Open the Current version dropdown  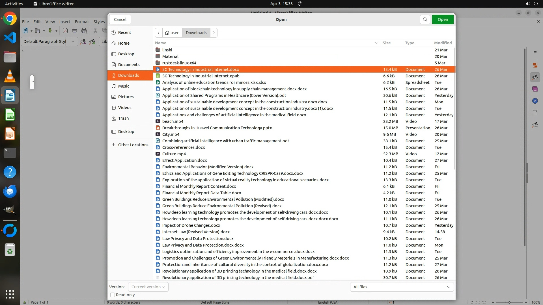point(148,287)
